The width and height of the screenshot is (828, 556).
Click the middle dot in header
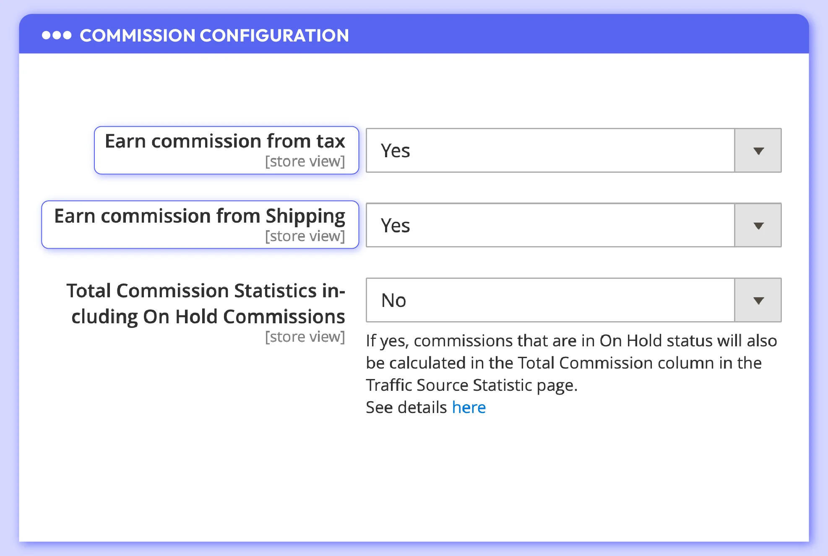click(57, 35)
